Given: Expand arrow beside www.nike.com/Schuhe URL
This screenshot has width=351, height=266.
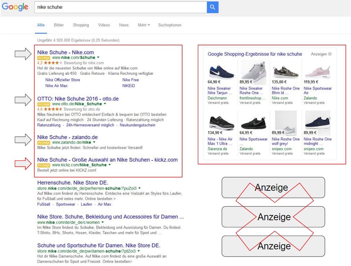Looking at the screenshot, I should (x=98, y=58).
